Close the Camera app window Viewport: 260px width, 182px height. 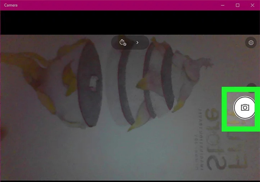point(252,5)
